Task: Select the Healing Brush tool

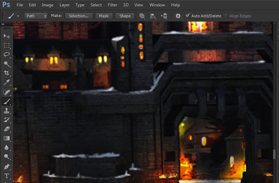Action: [7, 92]
